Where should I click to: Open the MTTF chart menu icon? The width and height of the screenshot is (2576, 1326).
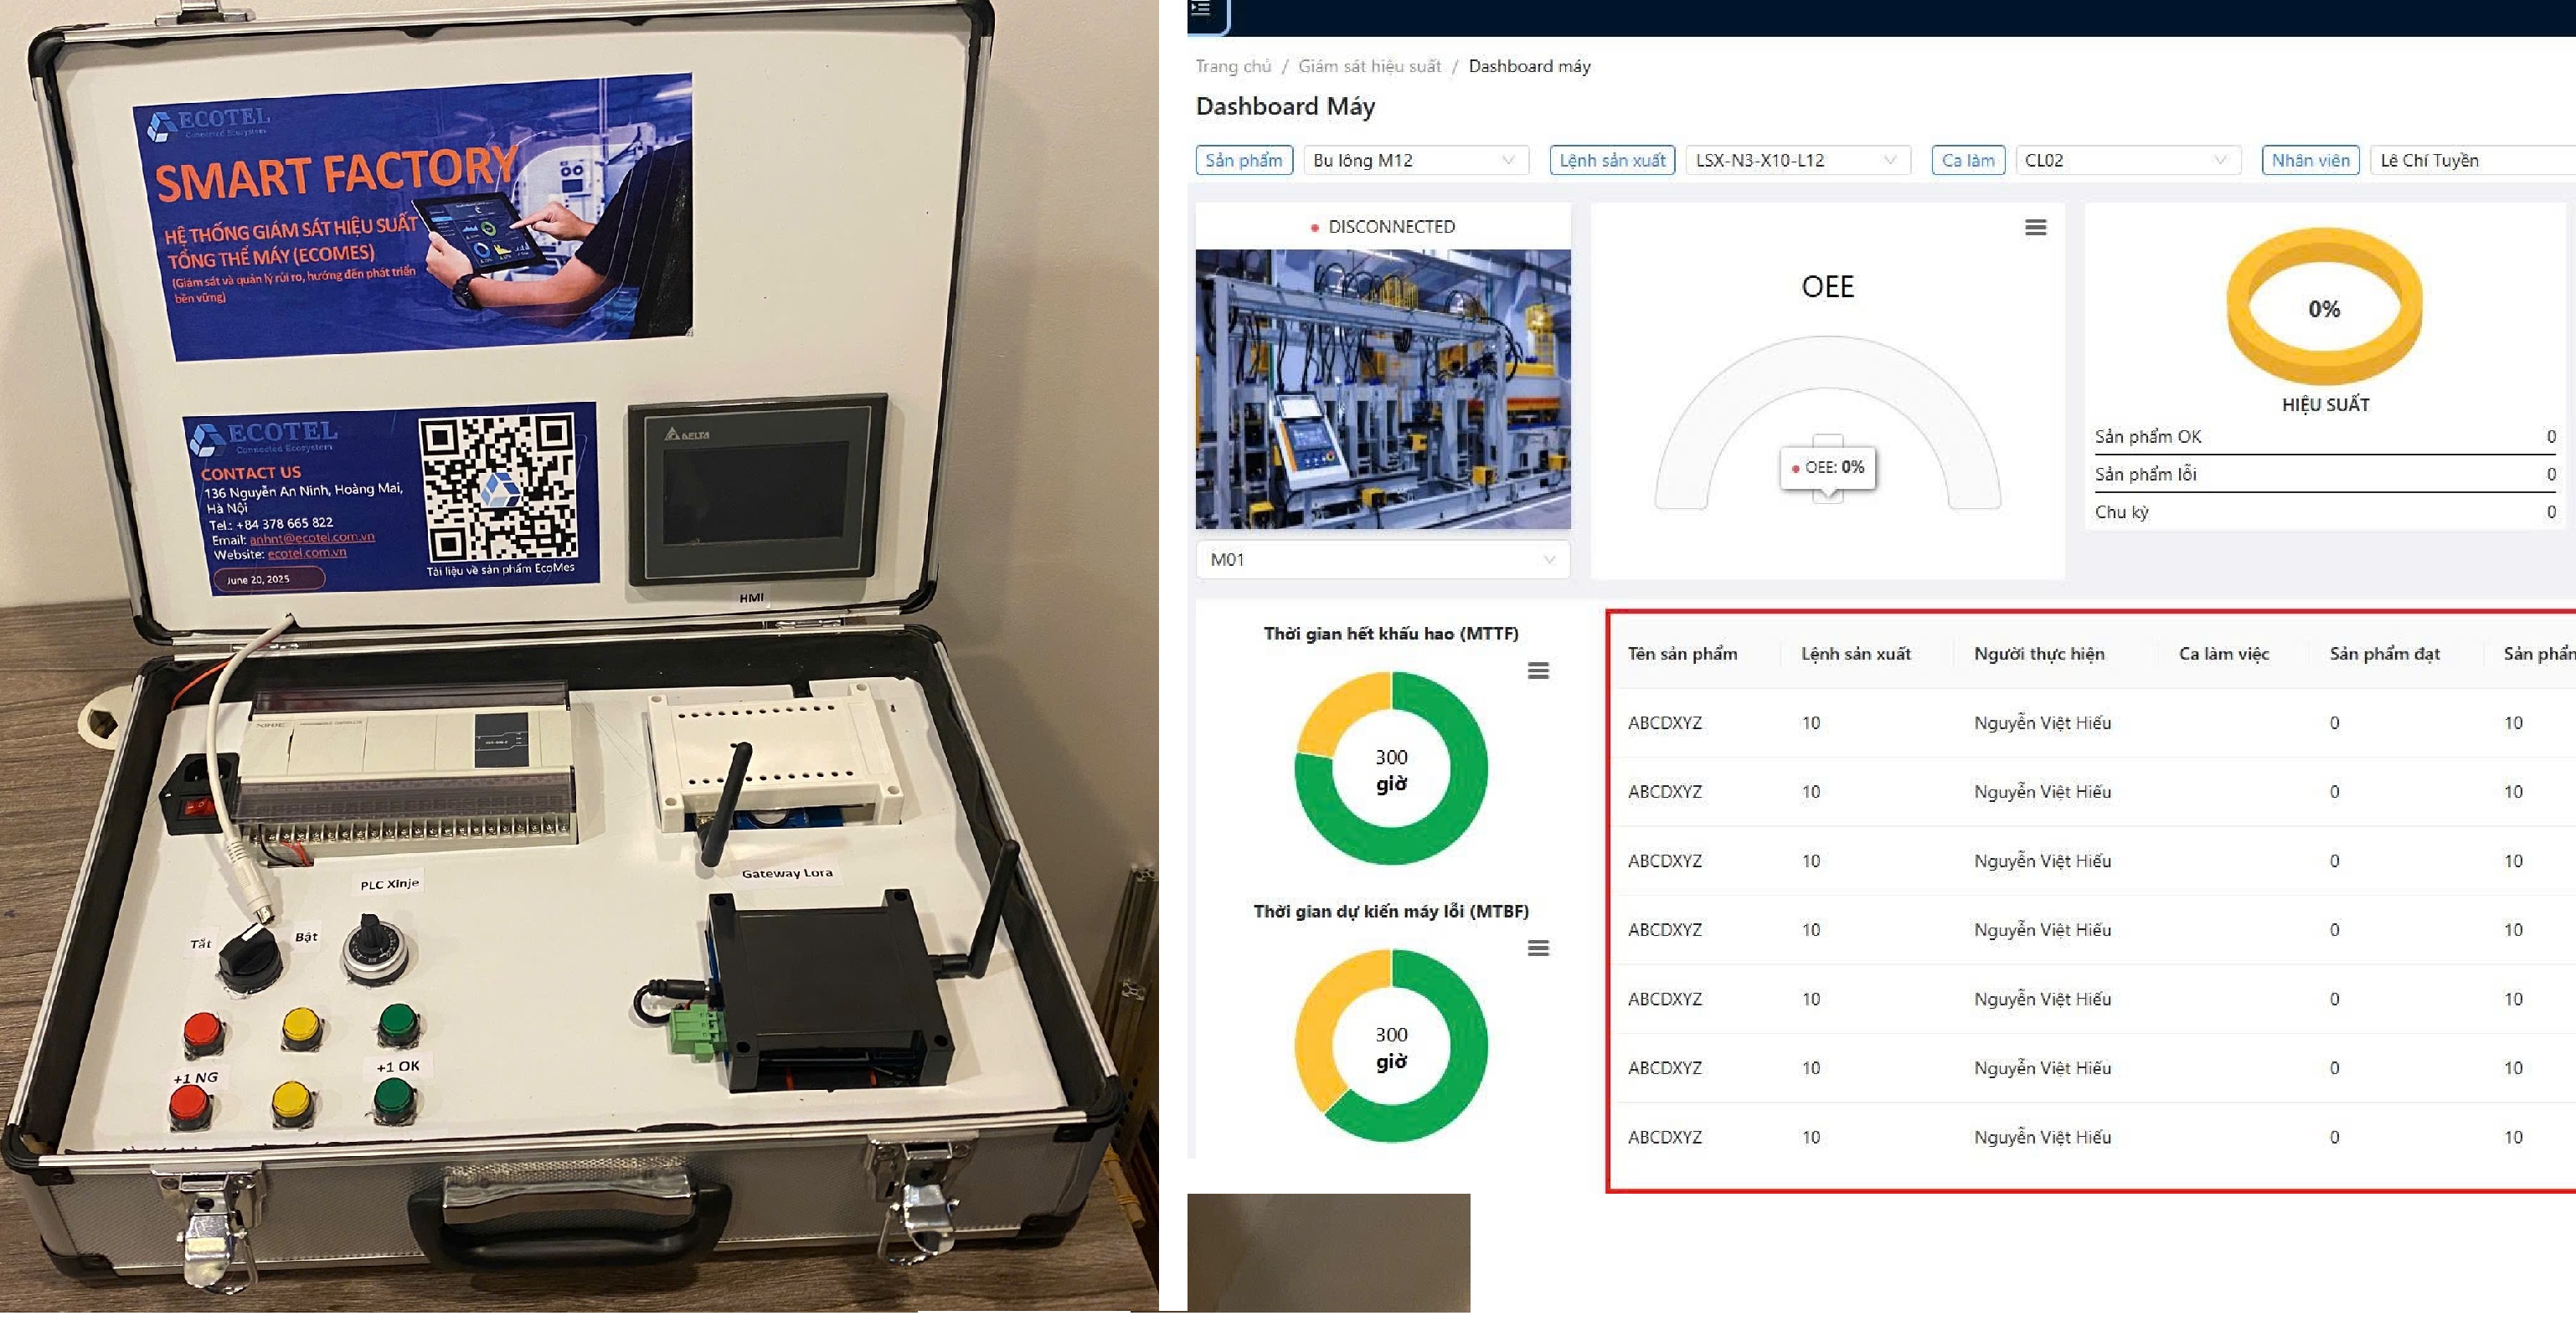(1537, 671)
